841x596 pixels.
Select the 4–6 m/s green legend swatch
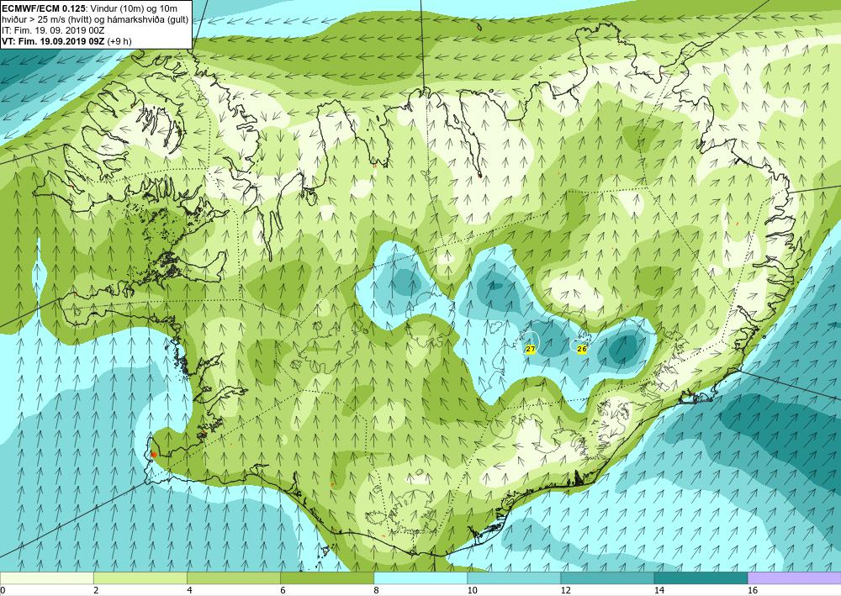coord(233,578)
